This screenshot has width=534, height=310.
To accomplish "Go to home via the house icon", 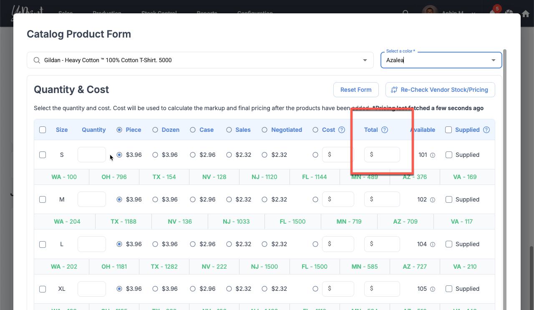I will [525, 13].
